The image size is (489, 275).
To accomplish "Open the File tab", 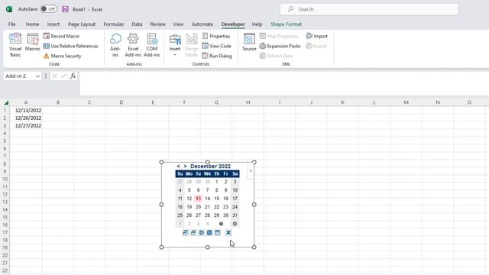I will click(x=12, y=24).
